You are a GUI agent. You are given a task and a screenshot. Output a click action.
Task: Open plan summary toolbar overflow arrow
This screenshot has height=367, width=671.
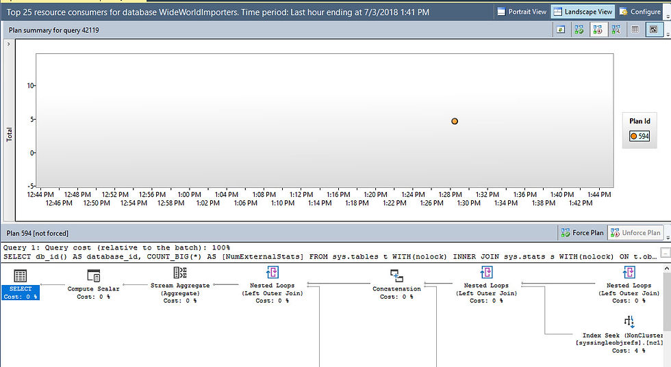click(x=668, y=34)
